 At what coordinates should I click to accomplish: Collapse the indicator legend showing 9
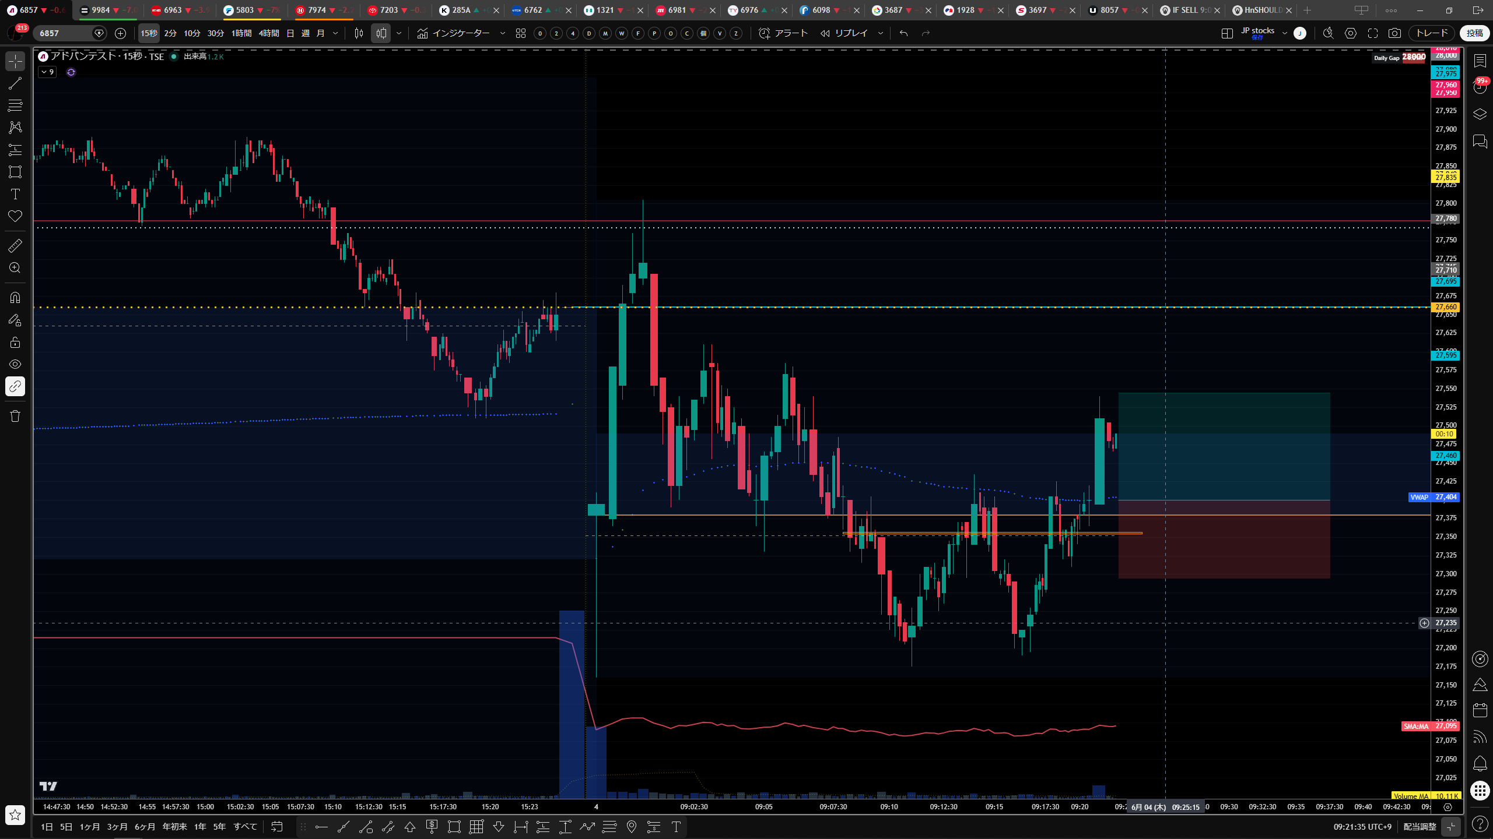pos(47,72)
